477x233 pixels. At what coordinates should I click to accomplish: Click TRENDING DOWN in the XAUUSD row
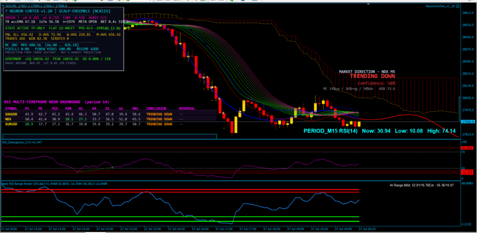[159, 114]
